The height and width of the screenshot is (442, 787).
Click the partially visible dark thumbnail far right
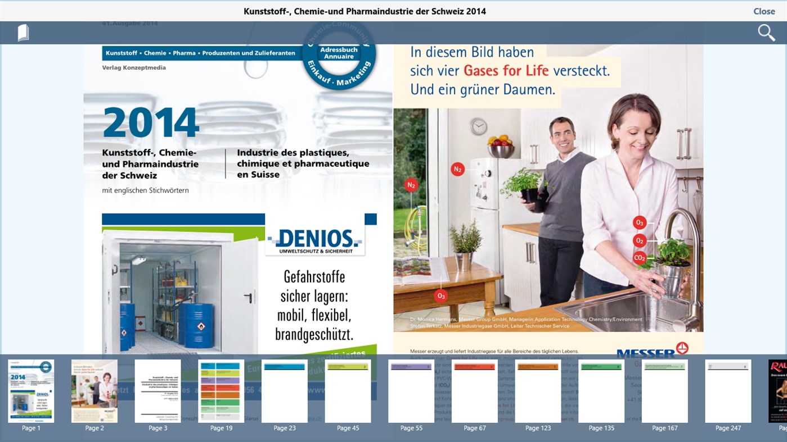pos(779,391)
